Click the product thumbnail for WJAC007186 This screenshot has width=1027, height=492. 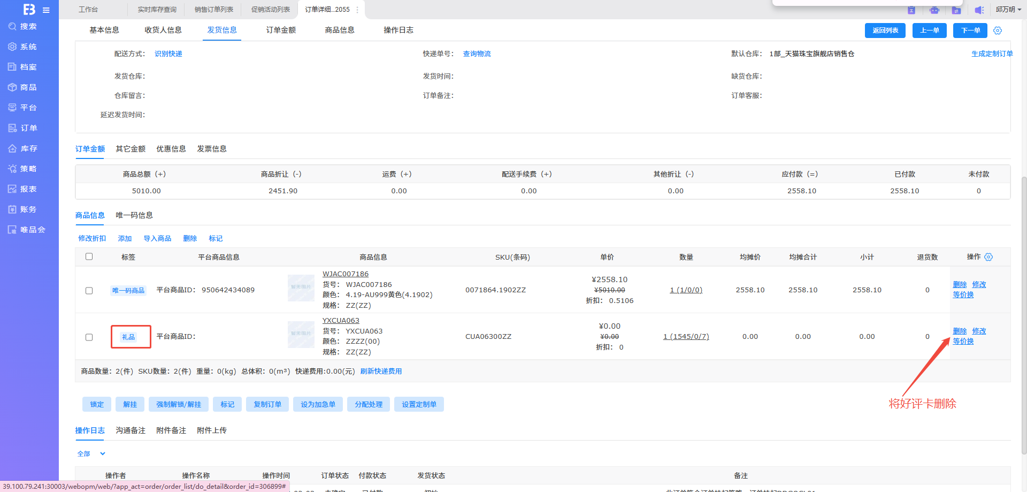click(301, 288)
